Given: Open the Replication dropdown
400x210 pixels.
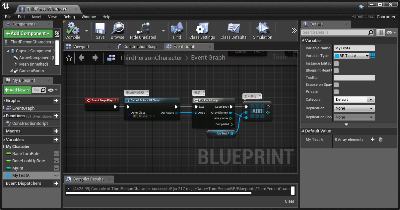Looking at the screenshot, I should click(354, 108).
